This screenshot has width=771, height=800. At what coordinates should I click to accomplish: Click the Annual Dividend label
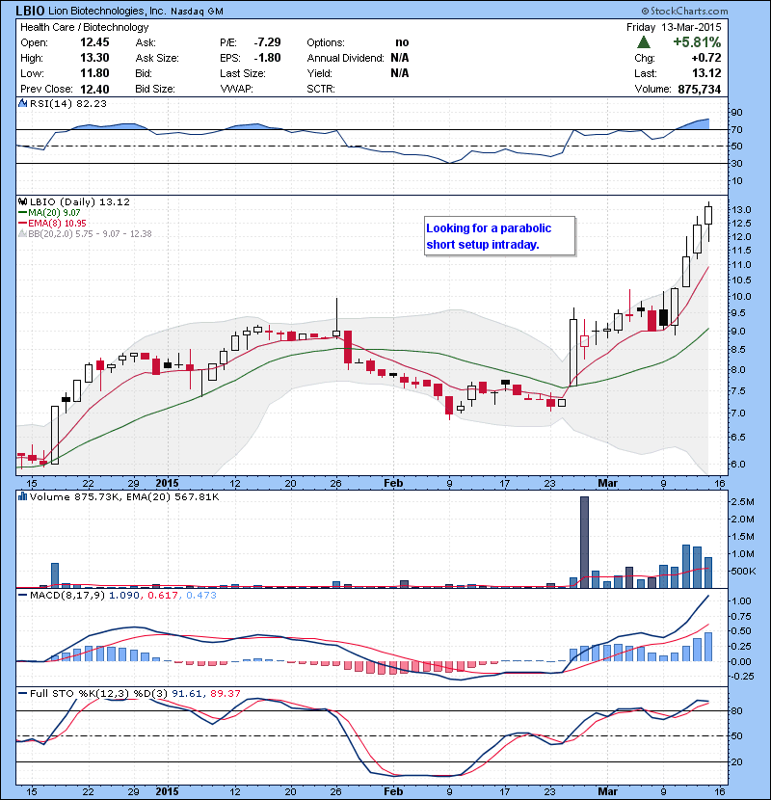point(345,58)
